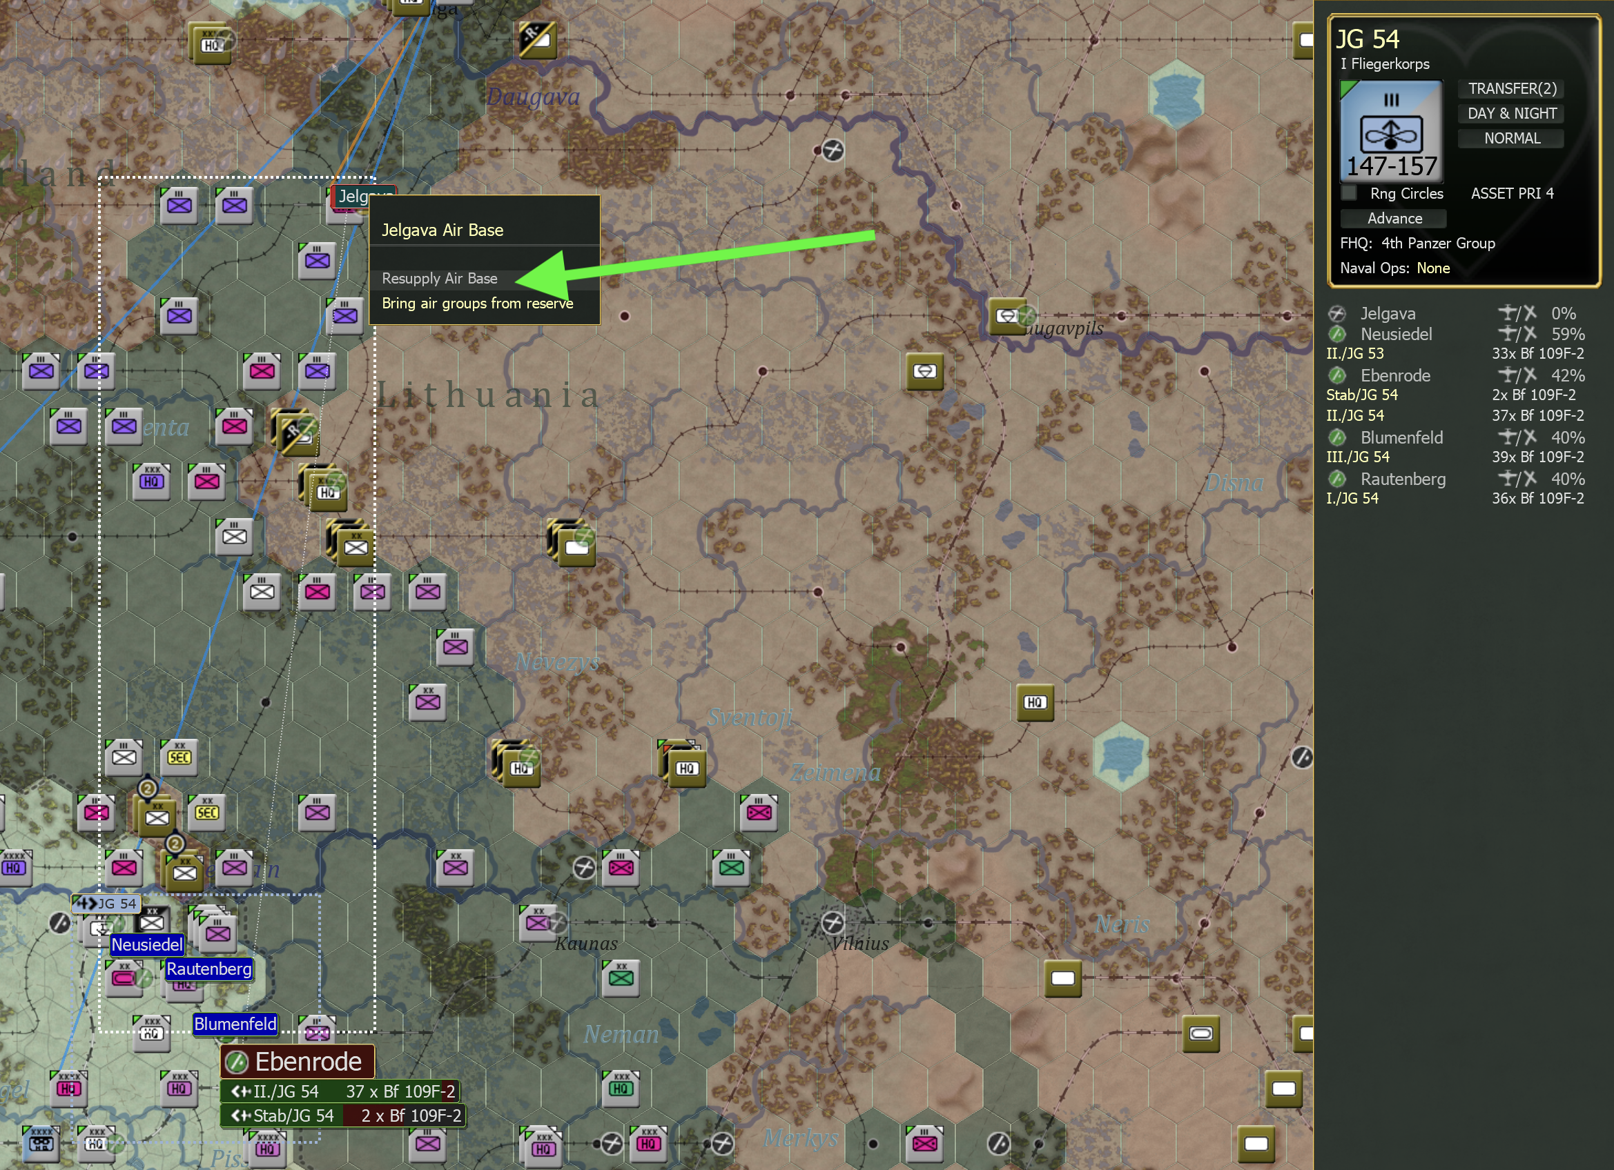Select I./JG 54 in the panel list
The width and height of the screenshot is (1614, 1170).
[x=1352, y=499]
